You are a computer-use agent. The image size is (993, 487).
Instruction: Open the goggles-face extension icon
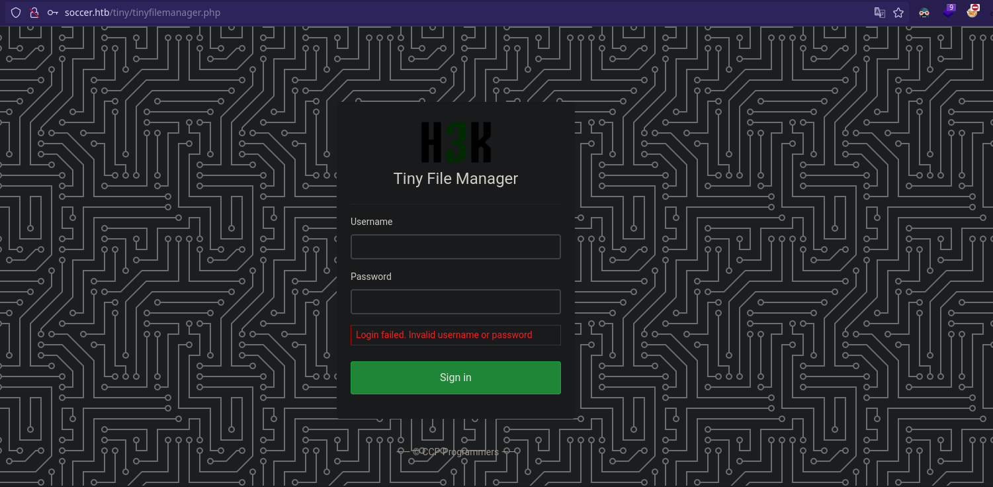pyautogui.click(x=924, y=13)
